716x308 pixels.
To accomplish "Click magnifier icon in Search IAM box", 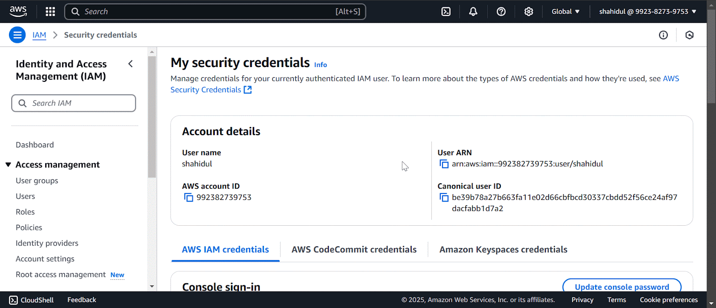I will [22, 103].
